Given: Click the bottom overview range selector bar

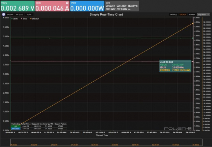Looking at the screenshot, I should (106, 142).
